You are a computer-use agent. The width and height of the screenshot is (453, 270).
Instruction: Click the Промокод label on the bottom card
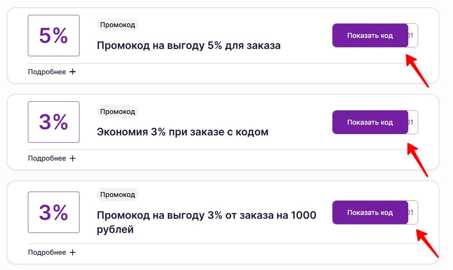pos(117,195)
